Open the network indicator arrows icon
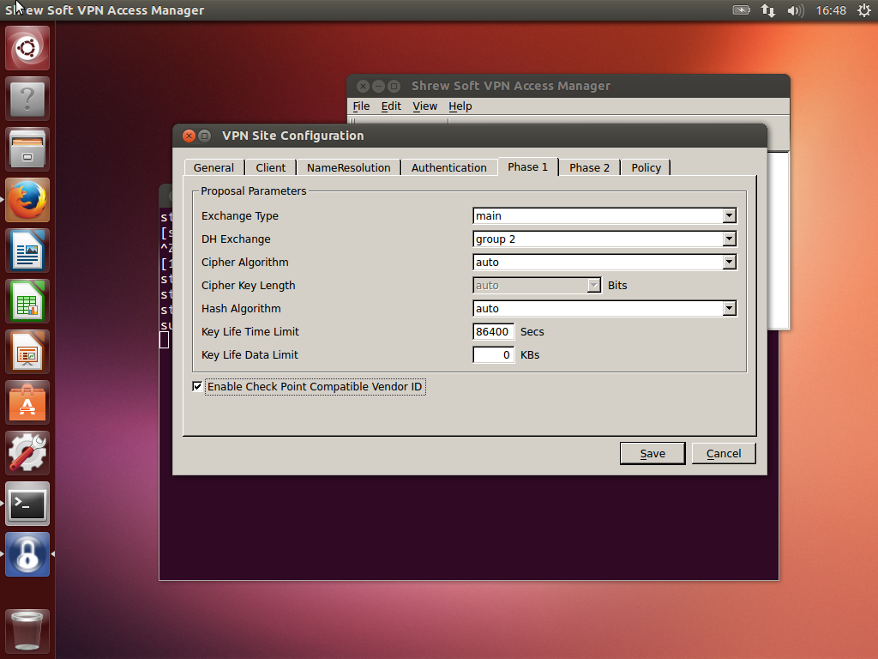The width and height of the screenshot is (878, 659). pyautogui.click(x=768, y=10)
